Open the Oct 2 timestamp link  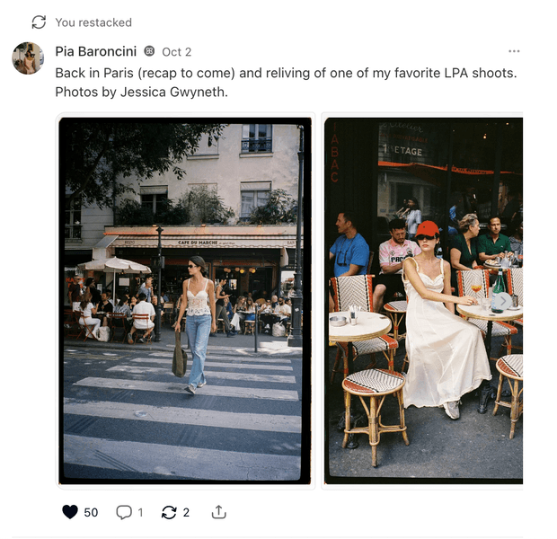click(x=177, y=52)
